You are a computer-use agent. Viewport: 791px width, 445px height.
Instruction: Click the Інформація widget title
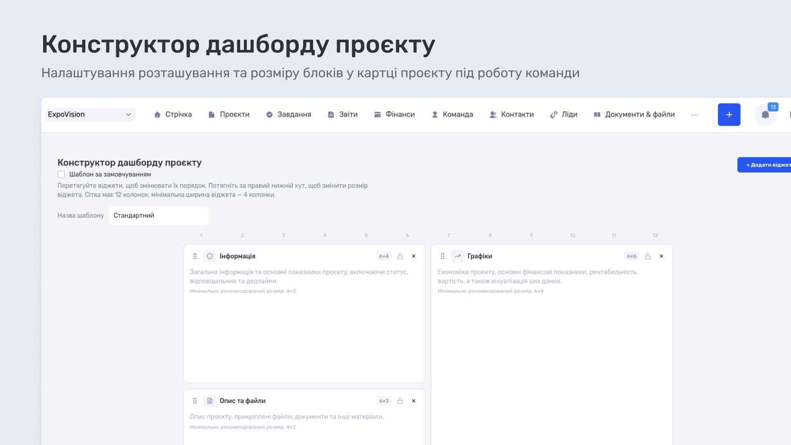pyautogui.click(x=237, y=256)
